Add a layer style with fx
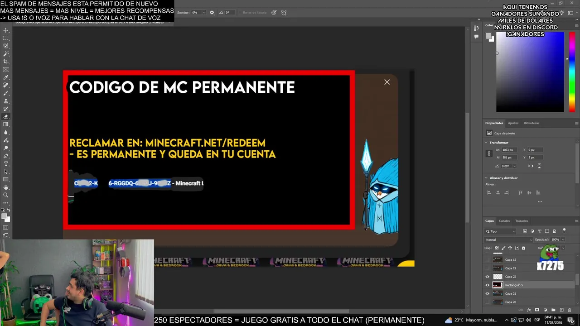This screenshot has width=580, height=326. [529, 310]
